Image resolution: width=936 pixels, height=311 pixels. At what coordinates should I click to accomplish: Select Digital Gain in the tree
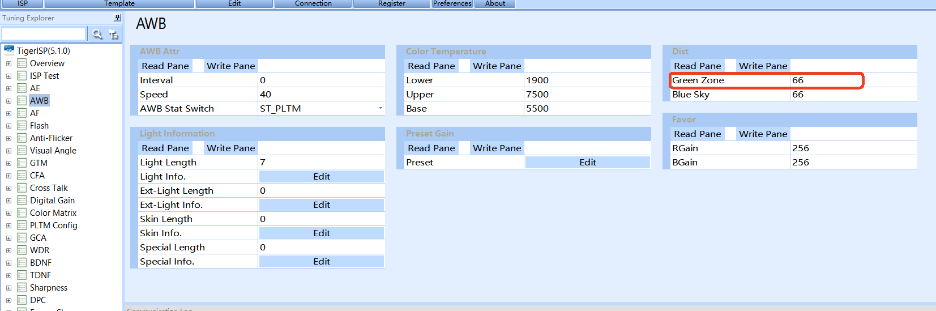(x=52, y=200)
